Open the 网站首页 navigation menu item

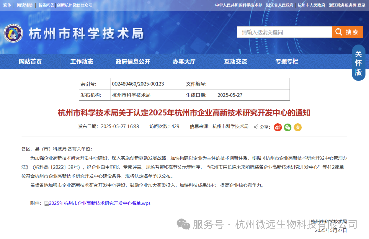30,62
